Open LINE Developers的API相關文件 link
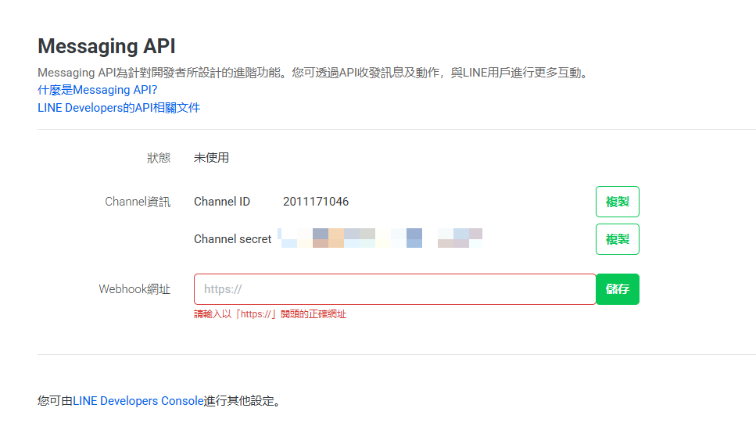 [x=119, y=107]
